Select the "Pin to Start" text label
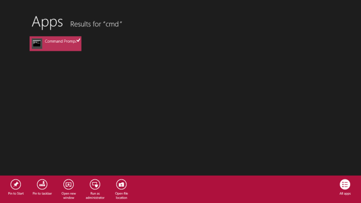 [16, 194]
